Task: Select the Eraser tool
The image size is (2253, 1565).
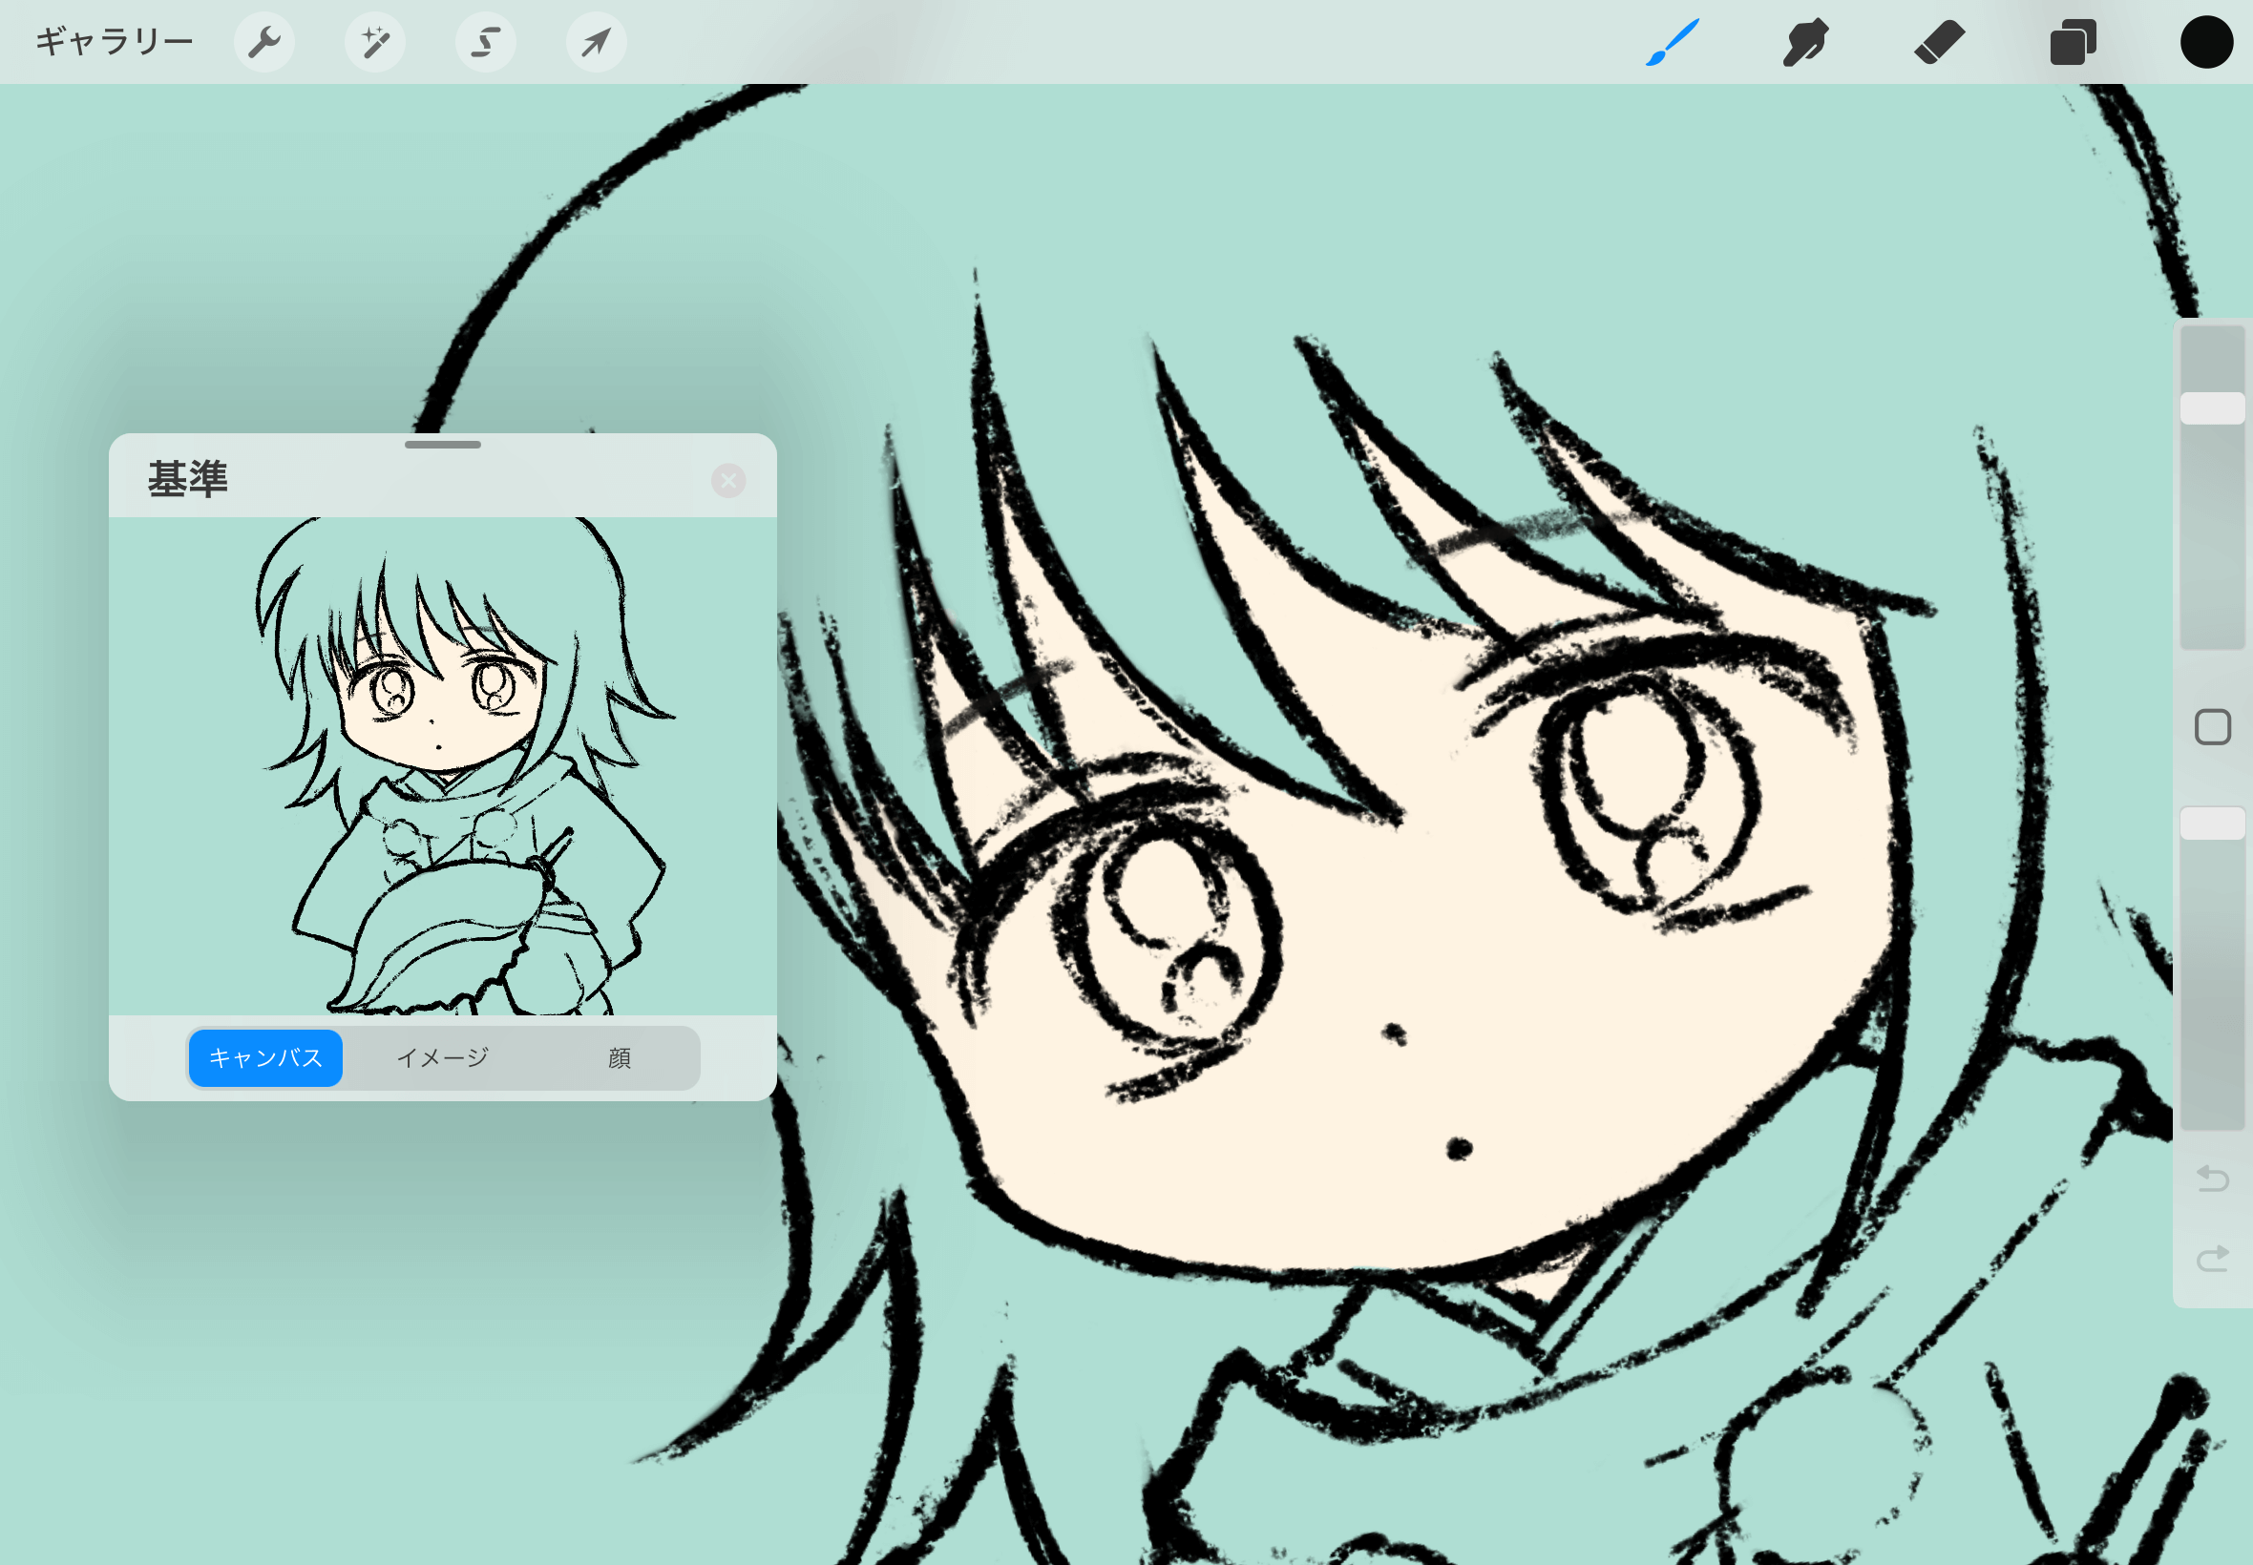Action: pyautogui.click(x=1938, y=42)
